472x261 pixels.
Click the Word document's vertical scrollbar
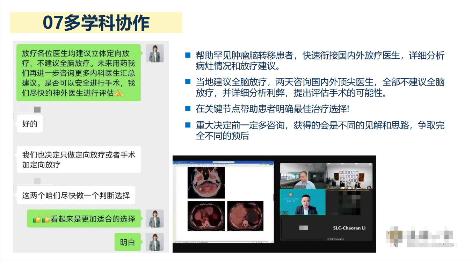[x=274, y=197]
